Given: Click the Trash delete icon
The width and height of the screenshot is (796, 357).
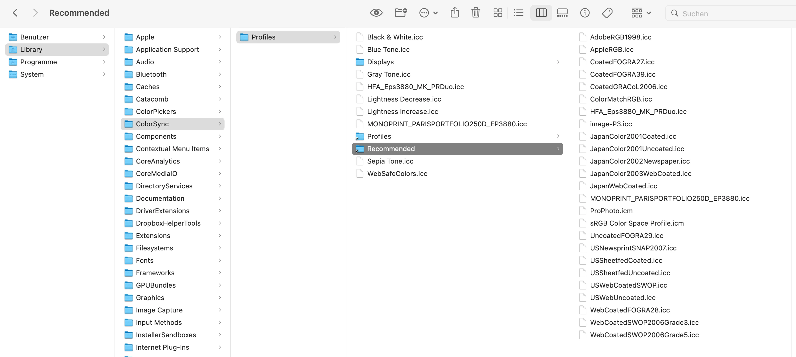Looking at the screenshot, I should 476,13.
